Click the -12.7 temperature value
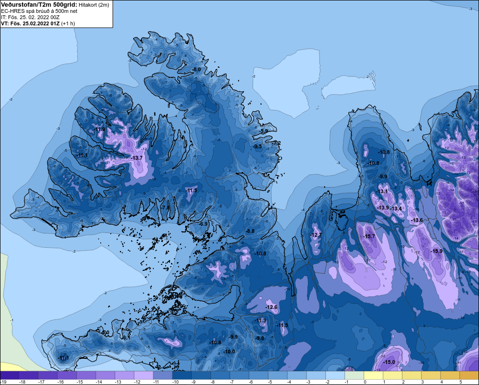 (x=316, y=235)
